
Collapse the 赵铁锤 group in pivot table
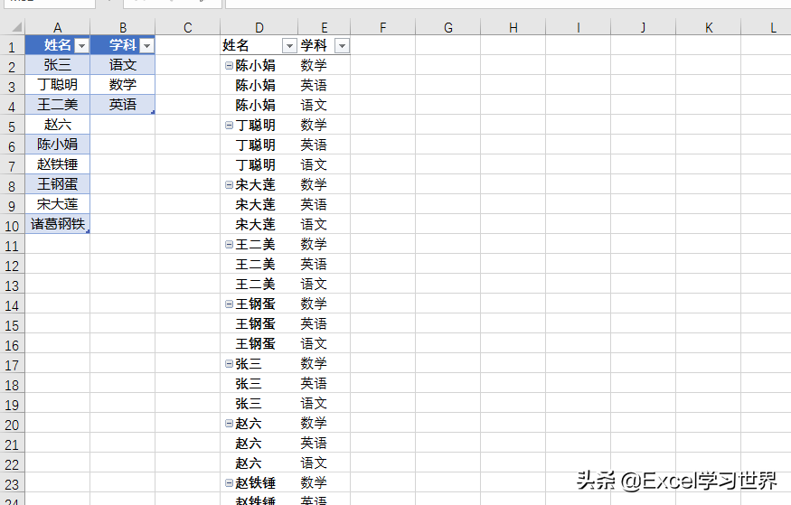click(229, 482)
